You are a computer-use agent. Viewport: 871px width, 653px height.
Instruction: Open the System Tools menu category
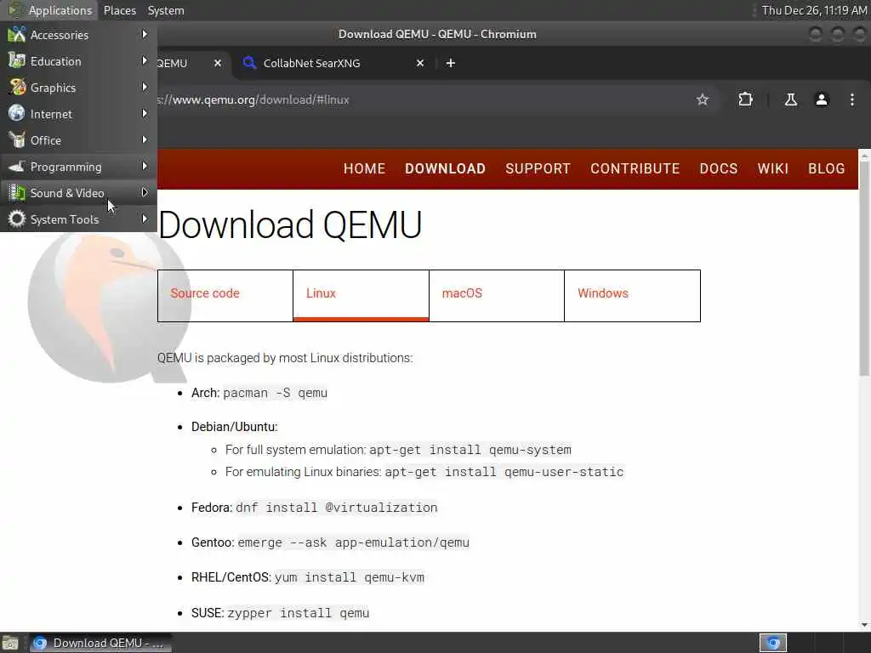point(78,219)
